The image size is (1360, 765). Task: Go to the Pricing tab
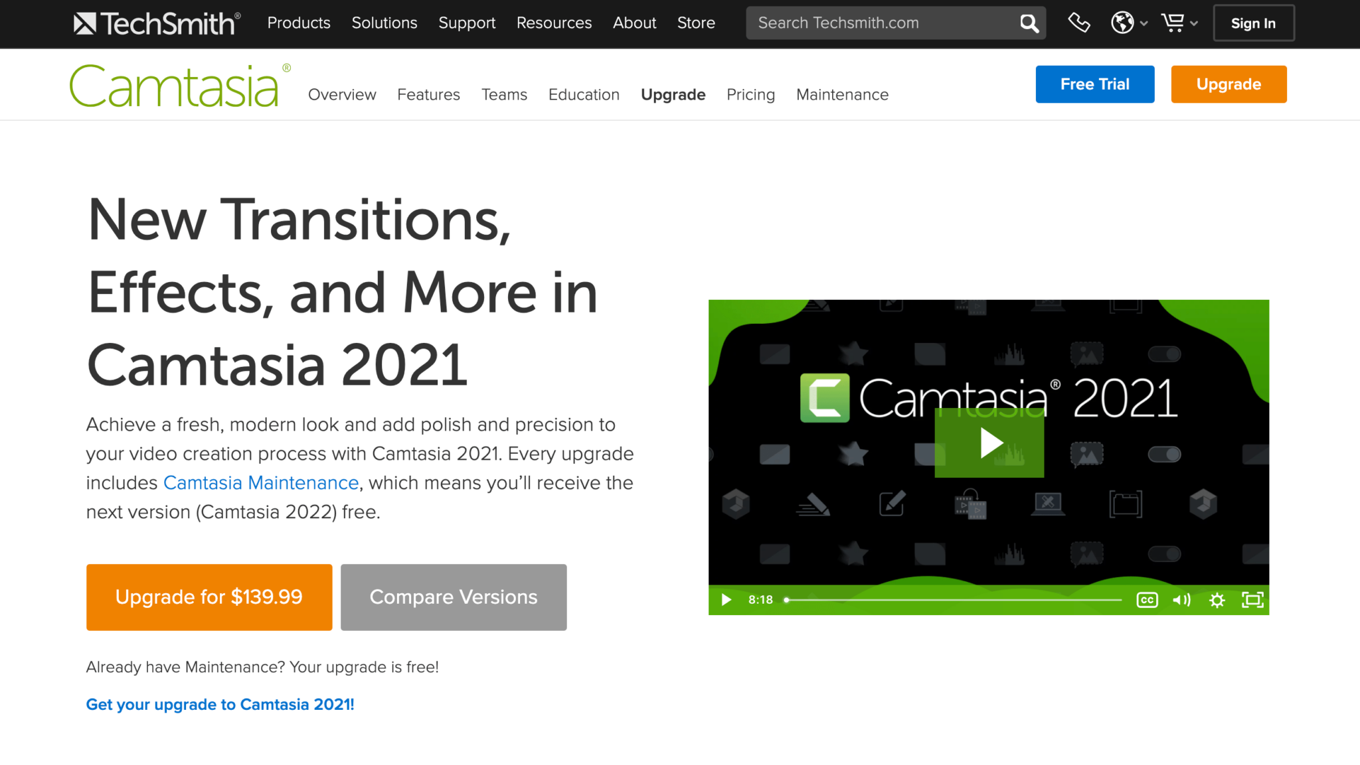750,95
